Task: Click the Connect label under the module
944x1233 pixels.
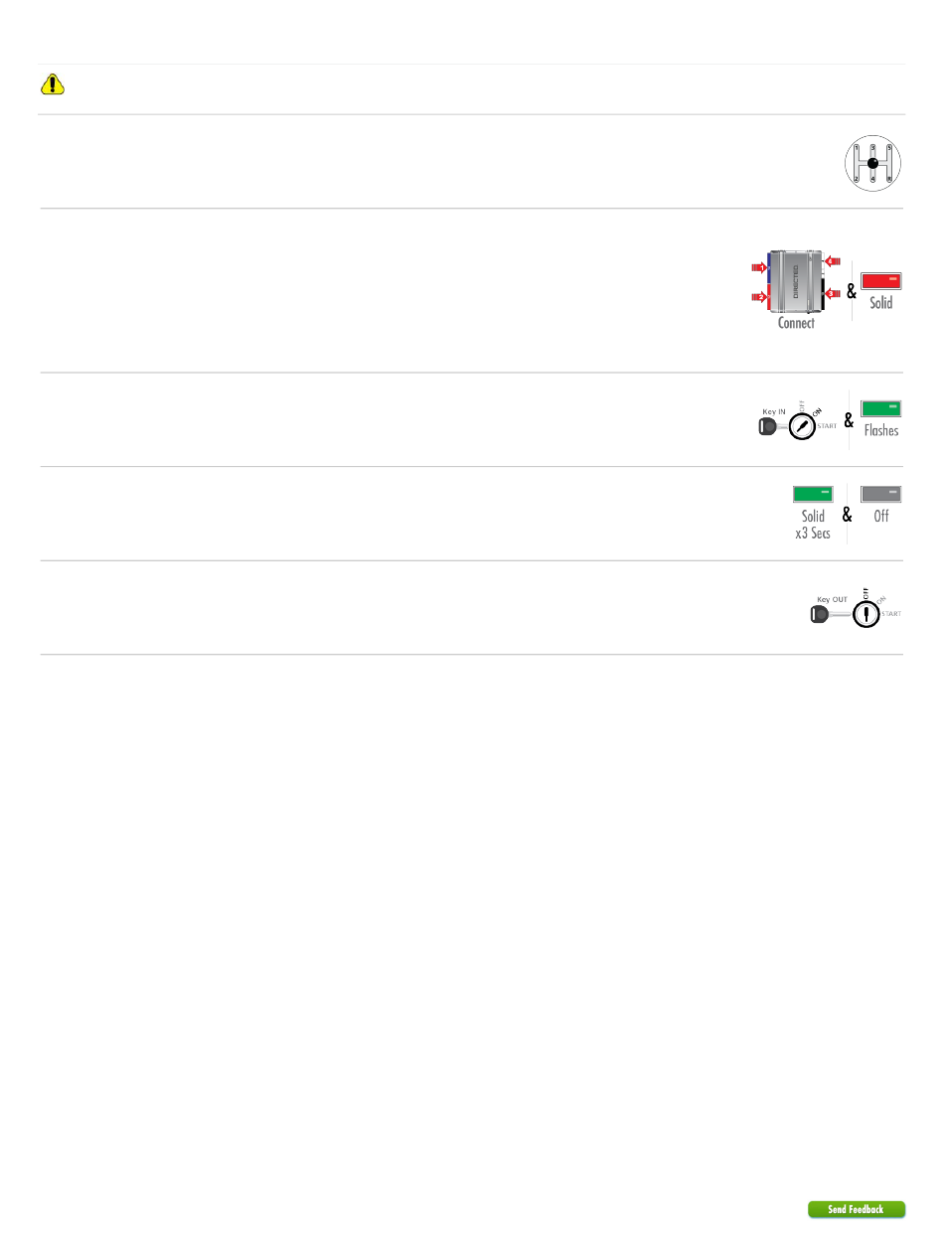Action: [x=796, y=323]
